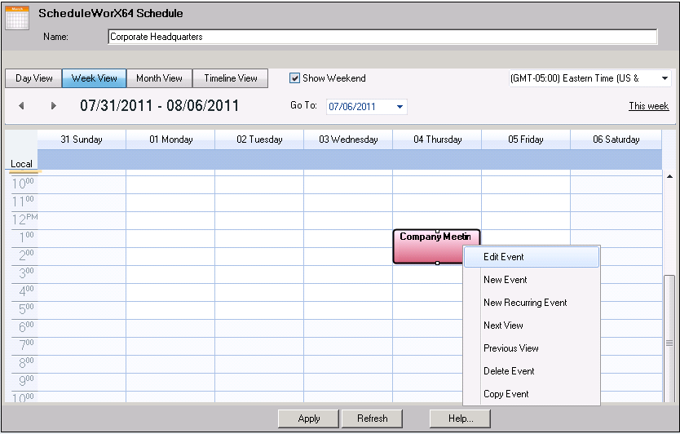The image size is (680, 434).
Task: Click the 12 PM time label
Action: [x=24, y=219]
